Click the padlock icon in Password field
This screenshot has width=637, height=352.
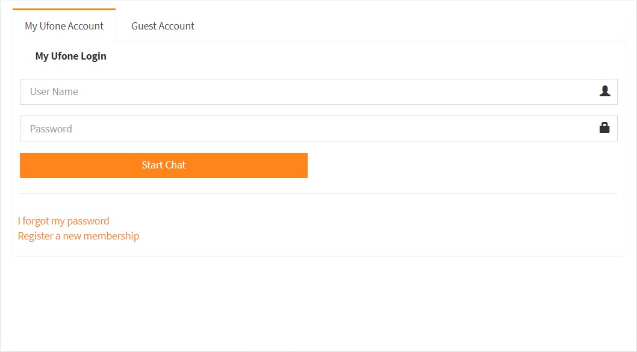point(604,128)
